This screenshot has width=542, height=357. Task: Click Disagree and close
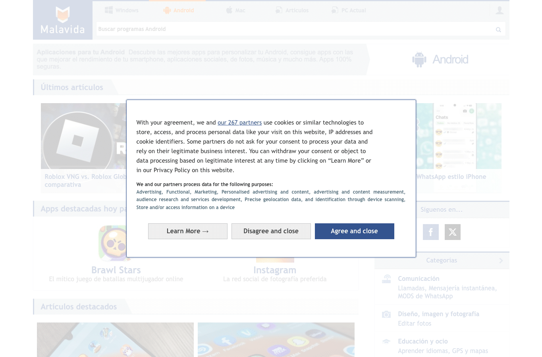[x=271, y=231]
